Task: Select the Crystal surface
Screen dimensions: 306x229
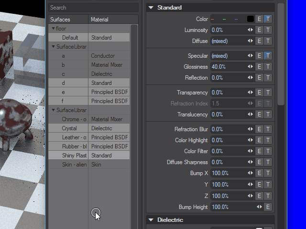Action: point(69,128)
